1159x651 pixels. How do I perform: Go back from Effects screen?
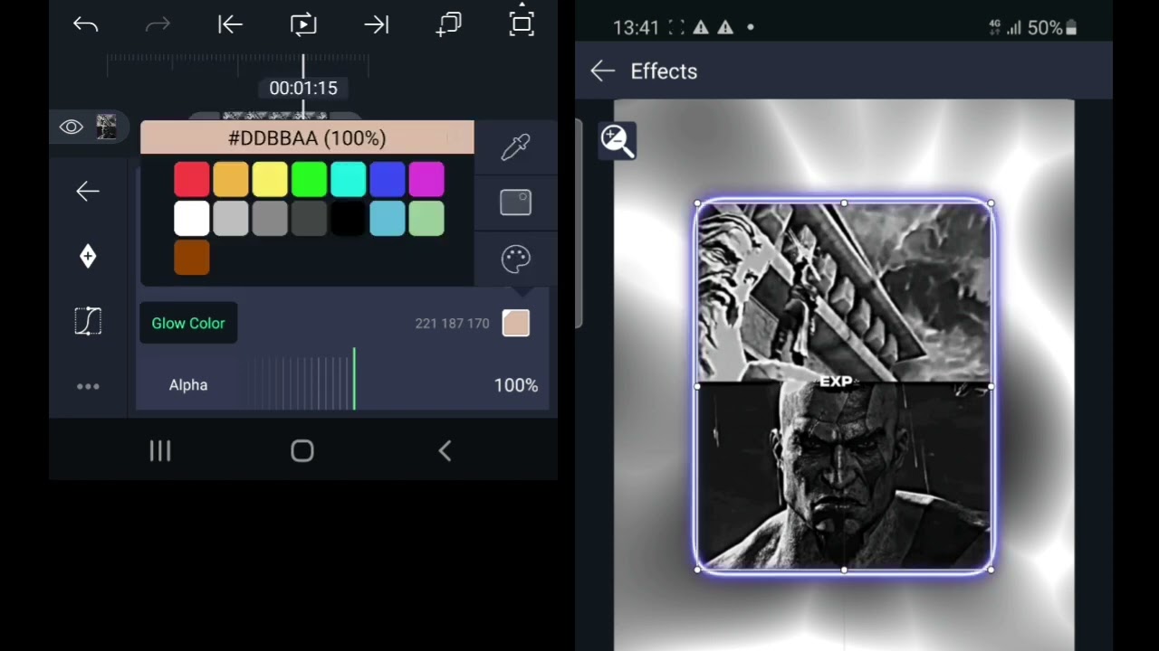click(602, 71)
